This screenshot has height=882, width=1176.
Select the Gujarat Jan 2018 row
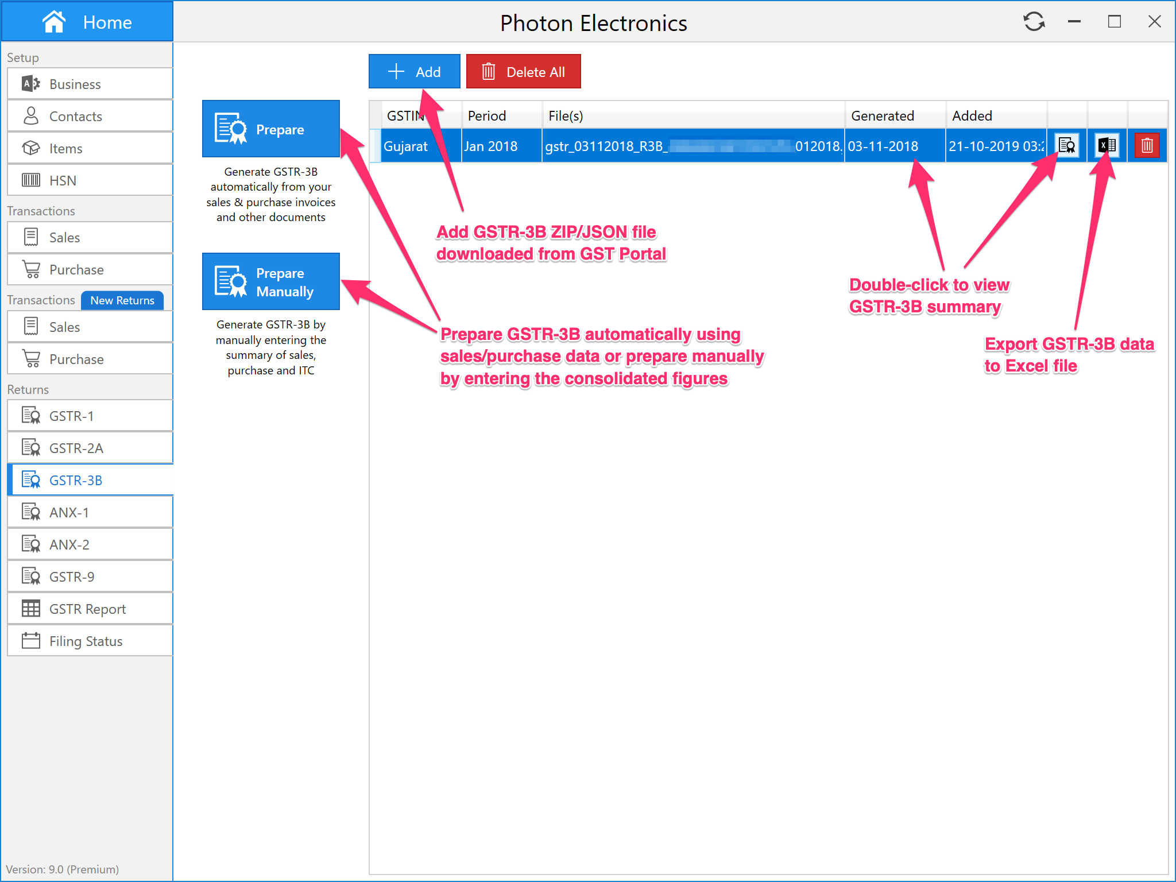[x=632, y=146]
